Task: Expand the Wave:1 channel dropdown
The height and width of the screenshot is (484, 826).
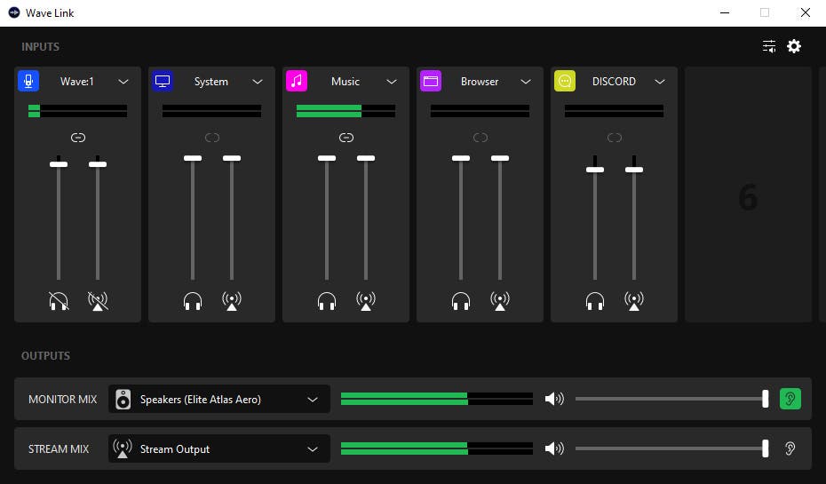Action: click(x=123, y=82)
